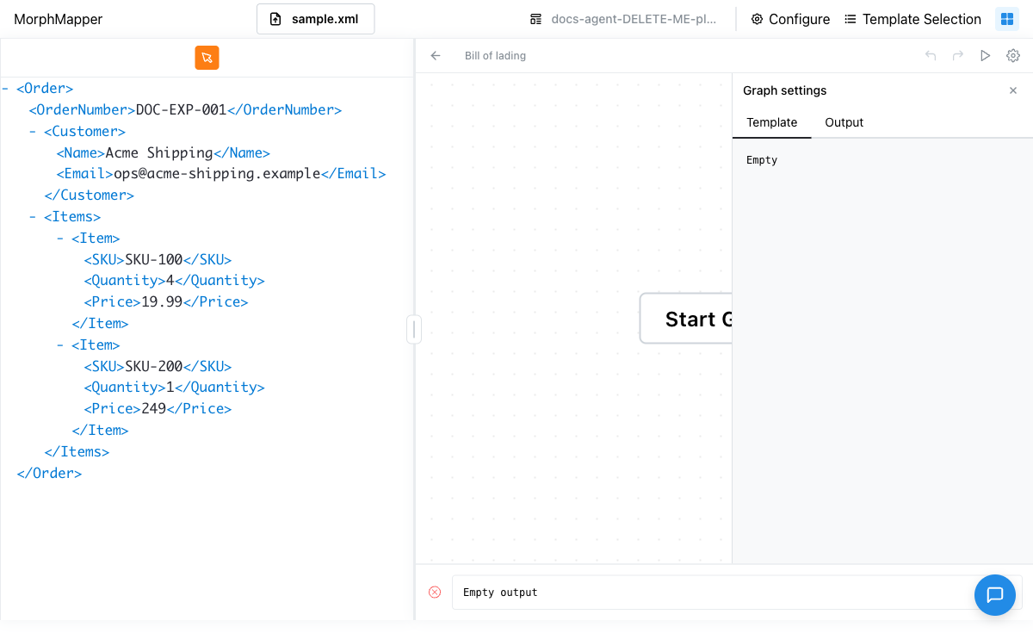The image size is (1033, 633).
Task: Collapse the Customer element
Action: (33, 132)
